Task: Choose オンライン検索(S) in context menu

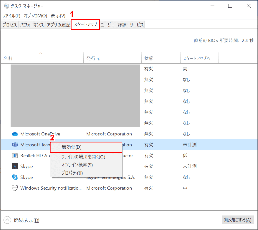Action: point(86,165)
